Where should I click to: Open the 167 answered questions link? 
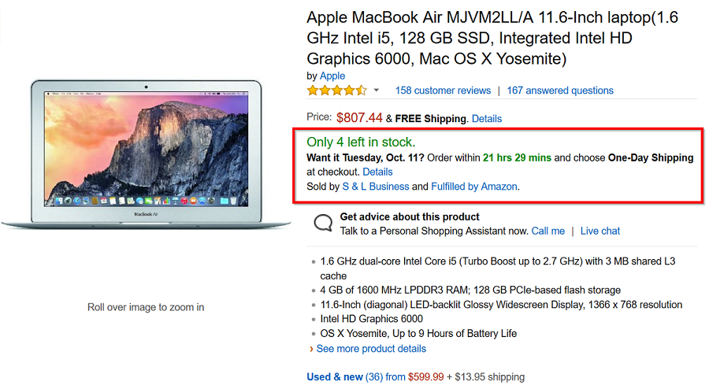point(560,91)
